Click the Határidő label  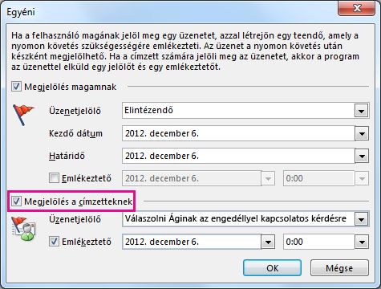pyautogui.click(x=67, y=156)
